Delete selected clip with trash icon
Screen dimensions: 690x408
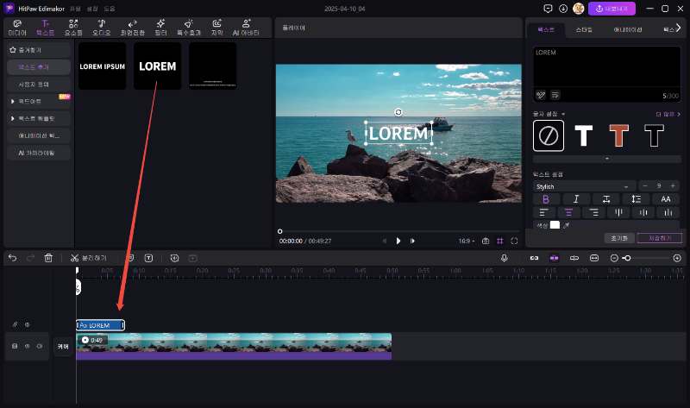coord(48,258)
